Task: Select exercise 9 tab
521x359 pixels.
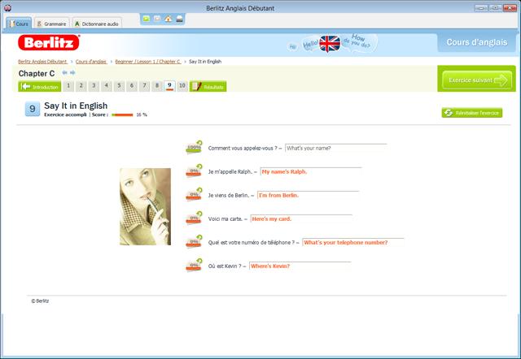Action: 169,86
